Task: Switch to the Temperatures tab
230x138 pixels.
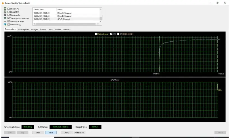Action: 11,29
